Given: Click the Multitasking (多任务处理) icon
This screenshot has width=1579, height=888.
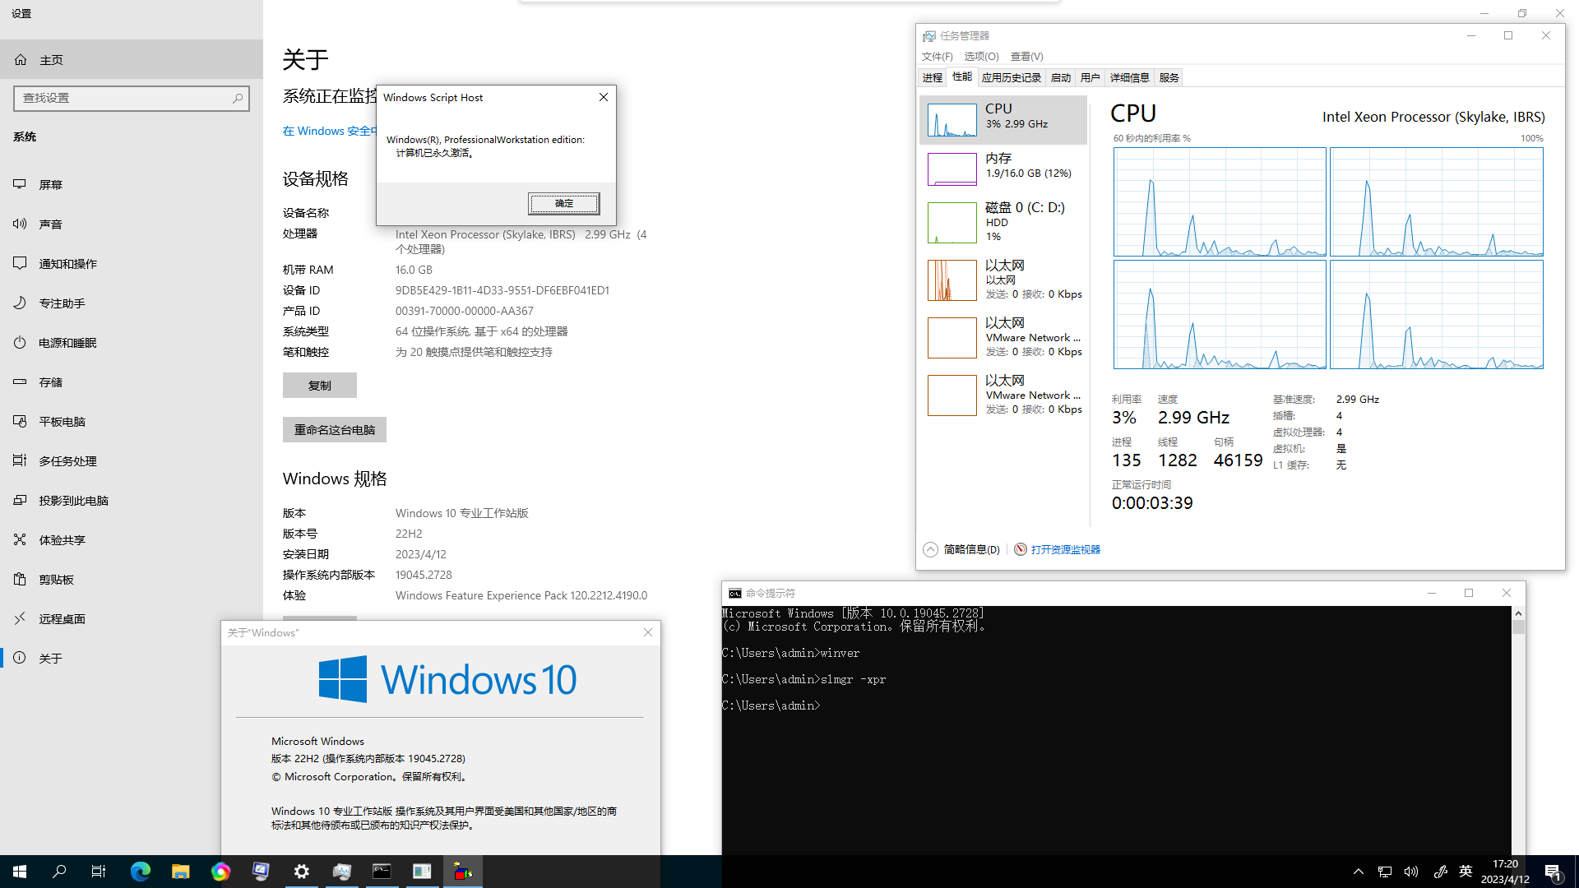Looking at the screenshot, I should [x=20, y=460].
